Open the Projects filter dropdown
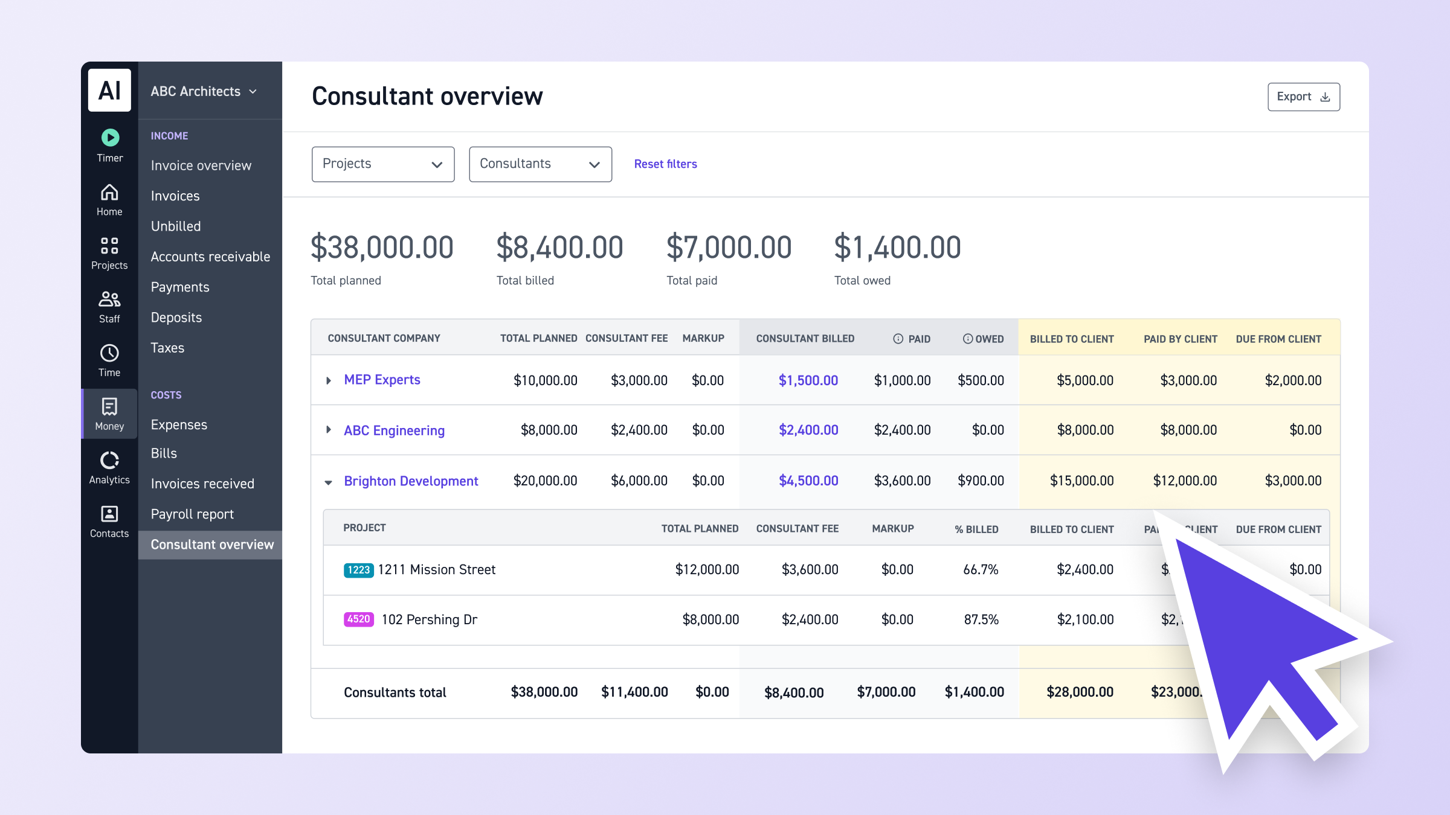 pyautogui.click(x=382, y=164)
